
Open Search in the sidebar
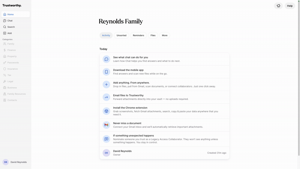click(11, 27)
